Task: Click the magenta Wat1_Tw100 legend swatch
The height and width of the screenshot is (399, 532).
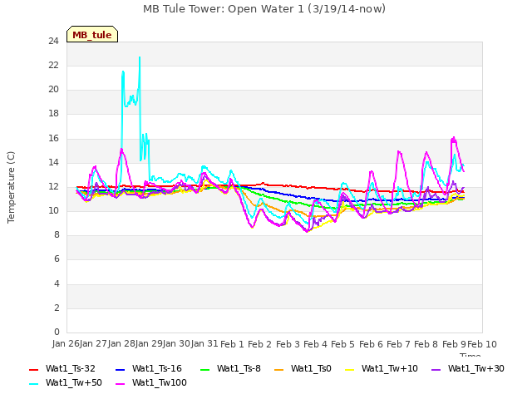Action: [120, 384]
